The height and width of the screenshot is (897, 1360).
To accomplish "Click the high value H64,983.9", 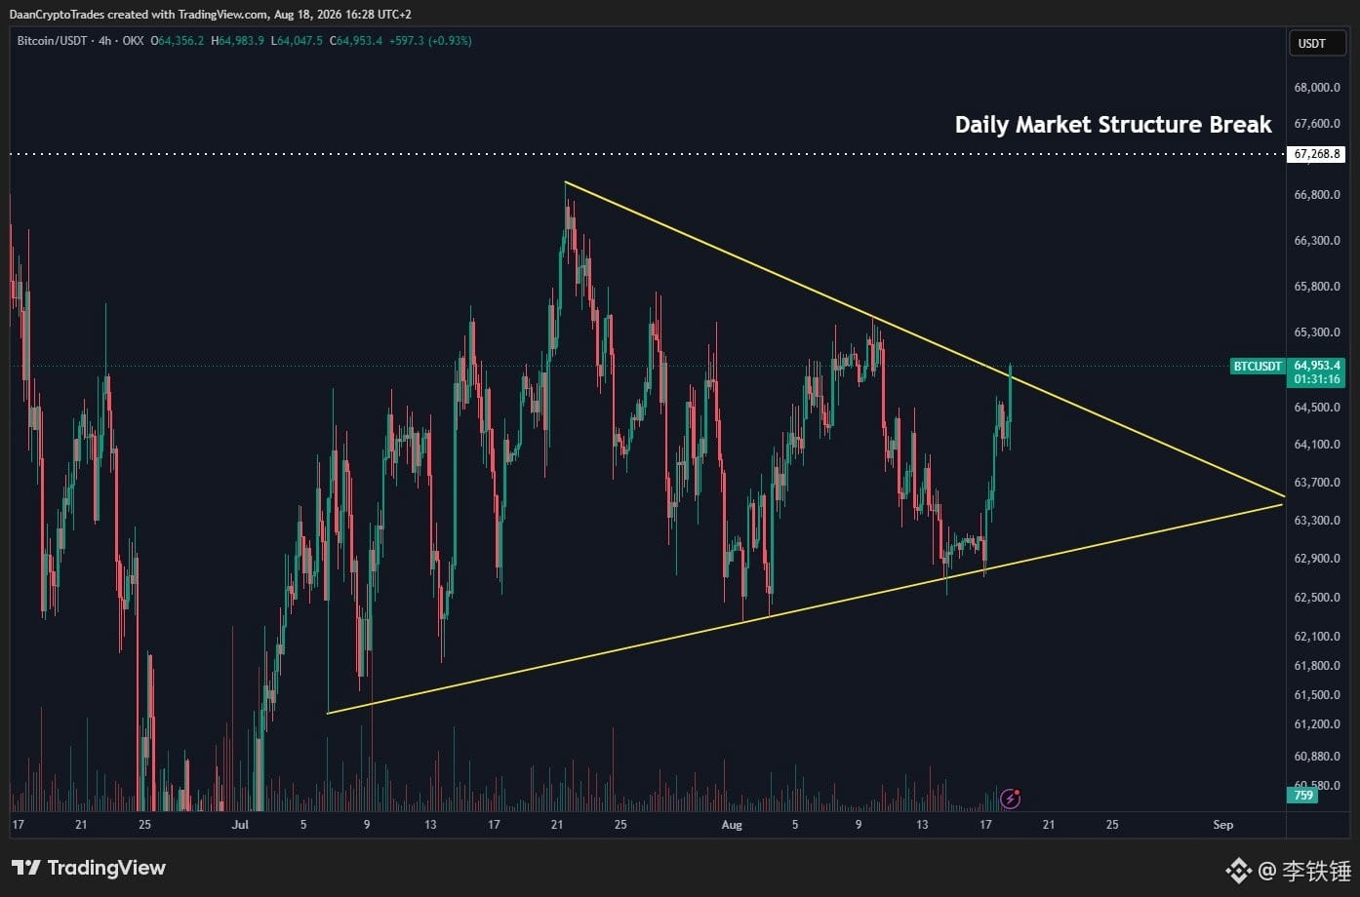I will [237, 41].
